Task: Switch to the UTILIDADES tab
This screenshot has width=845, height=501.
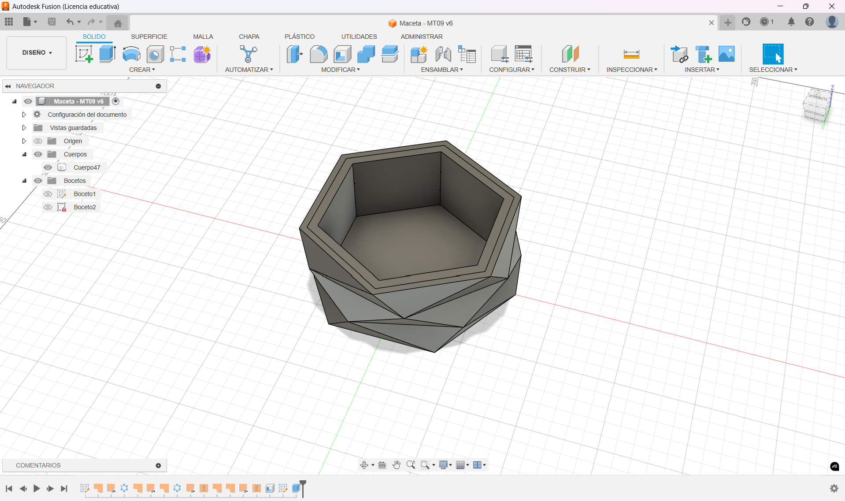Action: tap(359, 37)
